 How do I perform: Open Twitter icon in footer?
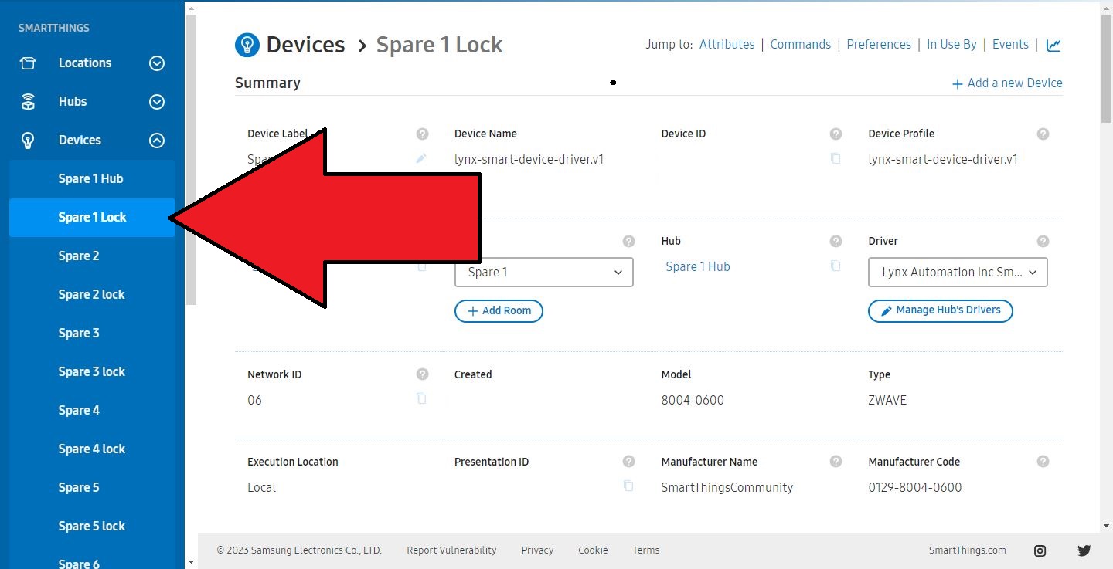coord(1084,550)
